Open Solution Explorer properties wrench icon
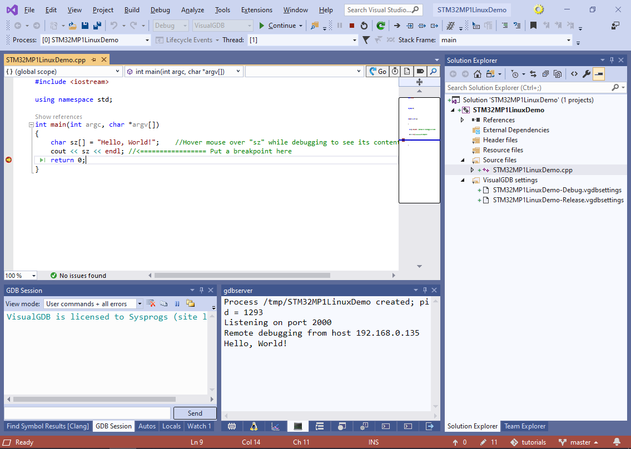The image size is (631, 449). [x=587, y=74]
